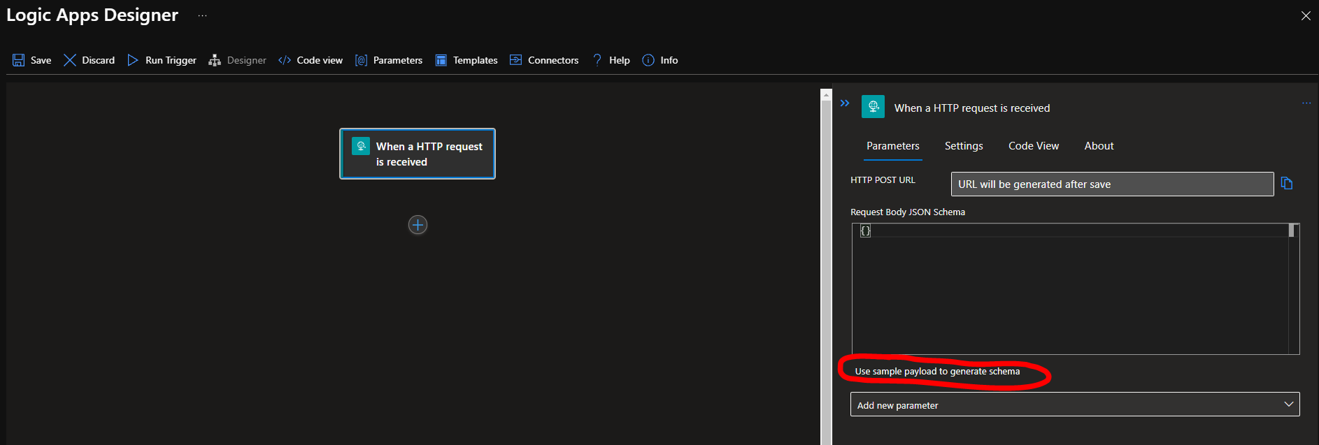
Task: Select the When a HTTP request node
Action: click(x=418, y=154)
